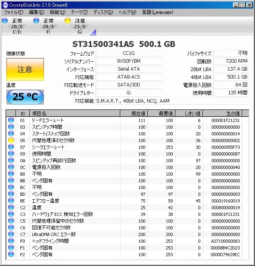This screenshot has width=255, height=266.
Task: Open the ディスク(D) menu
Action: coord(103,12)
